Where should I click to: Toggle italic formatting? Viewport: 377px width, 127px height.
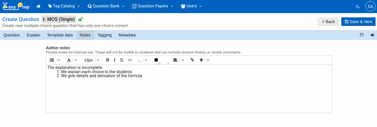point(114,60)
